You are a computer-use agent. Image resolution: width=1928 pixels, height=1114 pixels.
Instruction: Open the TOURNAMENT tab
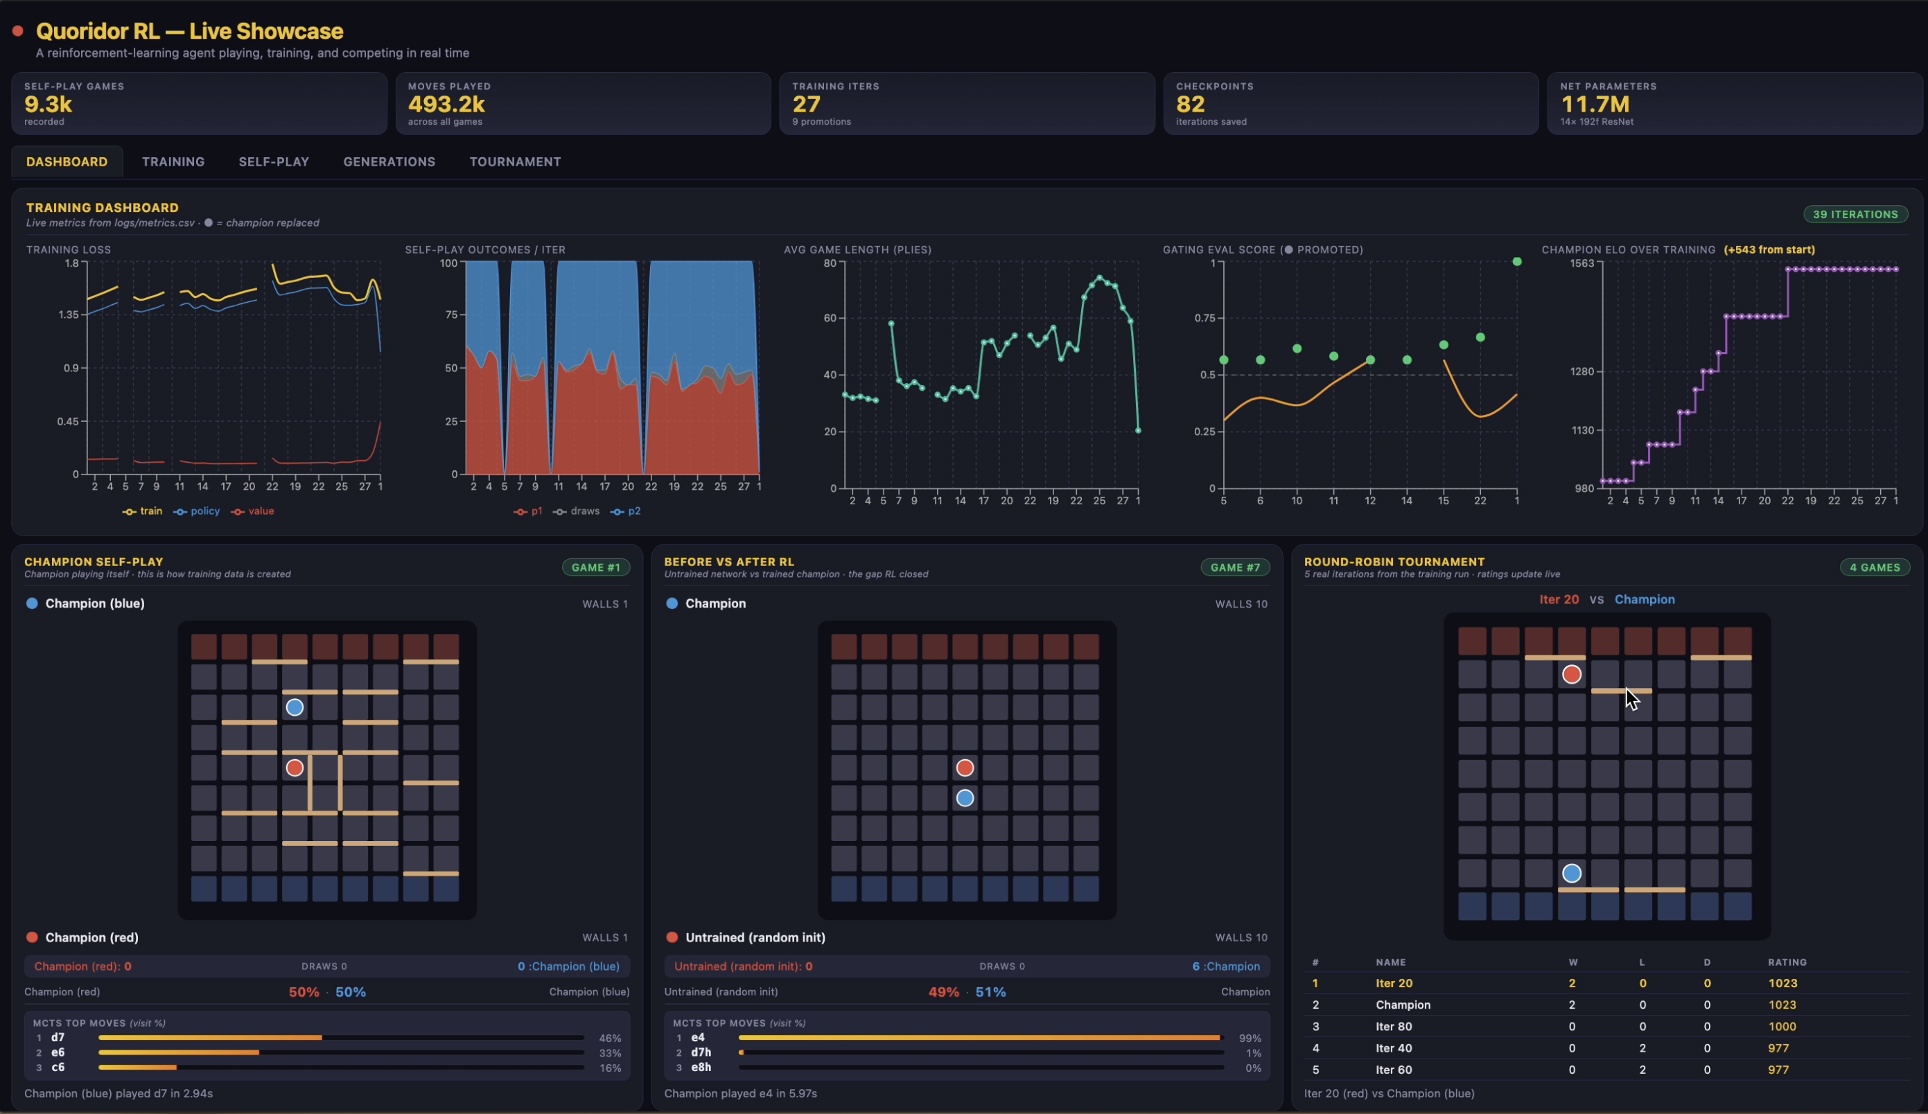coord(515,161)
